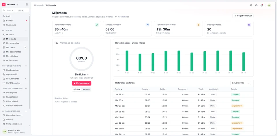The height and width of the screenshot is (136, 277).
Task: Open Colaboradores people icon
Action: point(4,70)
